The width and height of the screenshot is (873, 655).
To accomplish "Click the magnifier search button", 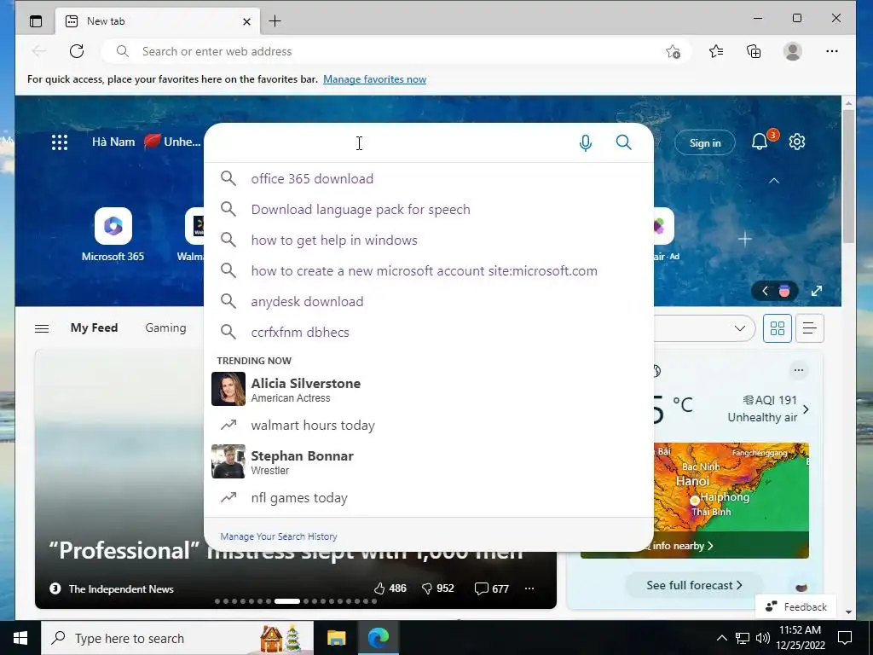I will [x=623, y=142].
